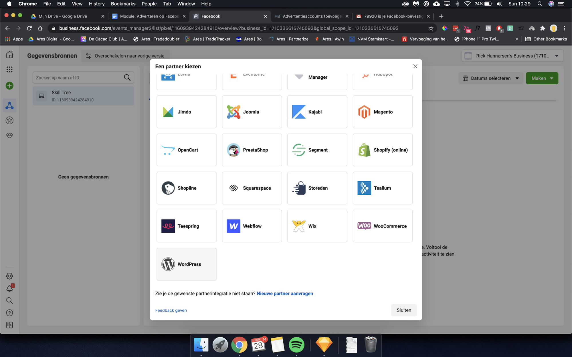
Task: Select WooCommerce partner integration
Action: tap(383, 226)
